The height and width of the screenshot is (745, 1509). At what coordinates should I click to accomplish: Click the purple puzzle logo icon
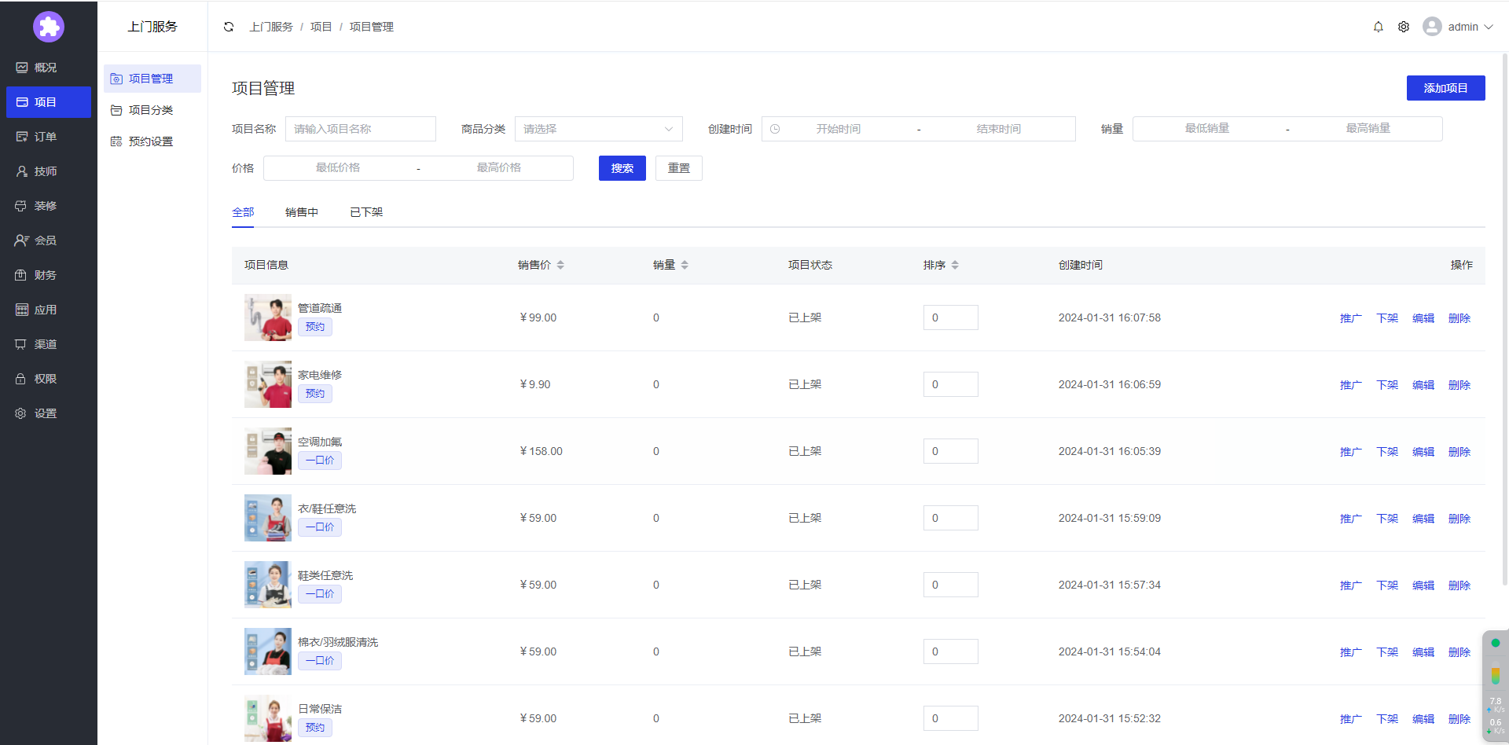[49, 27]
